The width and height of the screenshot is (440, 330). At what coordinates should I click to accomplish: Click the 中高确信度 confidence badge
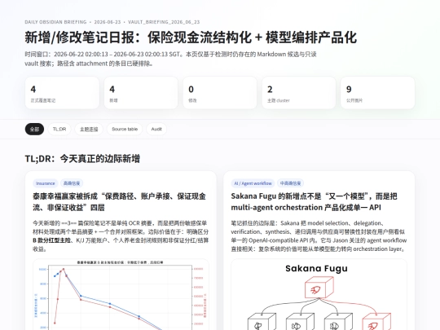point(290,183)
